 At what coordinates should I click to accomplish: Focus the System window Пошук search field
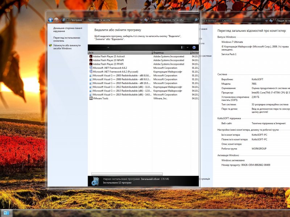coord(282,21)
